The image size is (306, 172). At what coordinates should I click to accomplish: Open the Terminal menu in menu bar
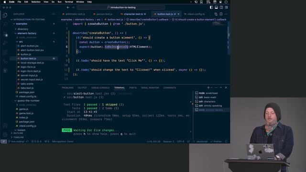click(69, 2)
